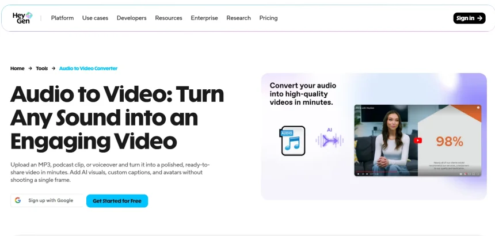Screen dimensions: 495x236
Task: Click Get Started for Free button
Action: pyautogui.click(x=117, y=201)
